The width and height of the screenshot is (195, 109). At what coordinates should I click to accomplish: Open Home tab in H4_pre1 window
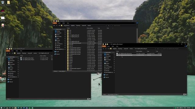(x=108, y=46)
